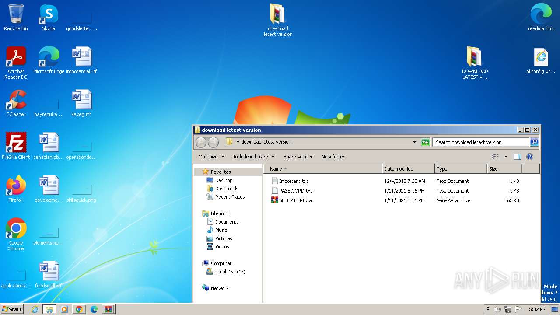Open FileZilla Client shortcut
The image size is (560, 315).
coord(16,146)
